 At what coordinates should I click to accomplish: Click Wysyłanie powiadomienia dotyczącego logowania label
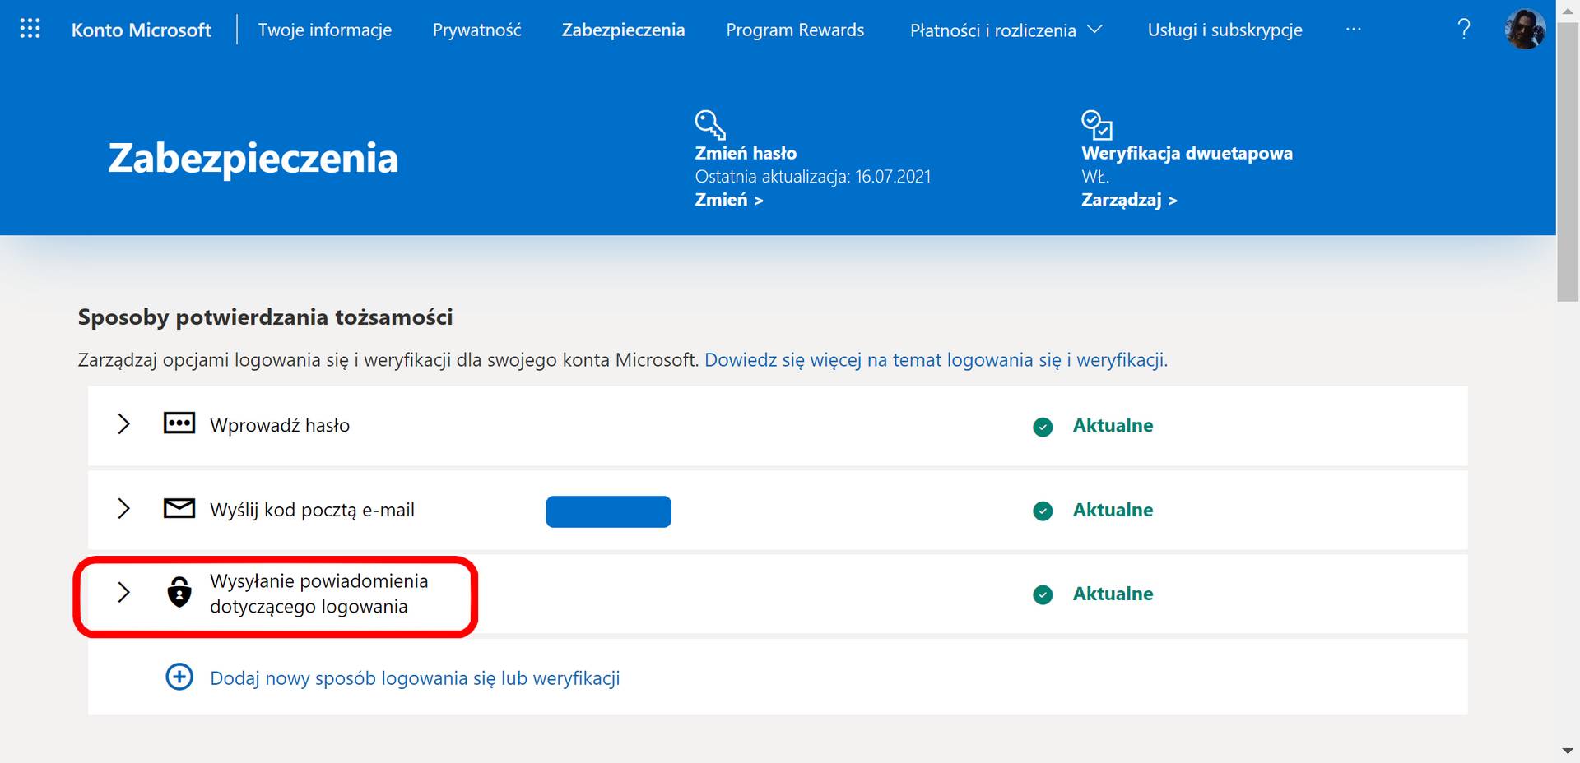(318, 594)
